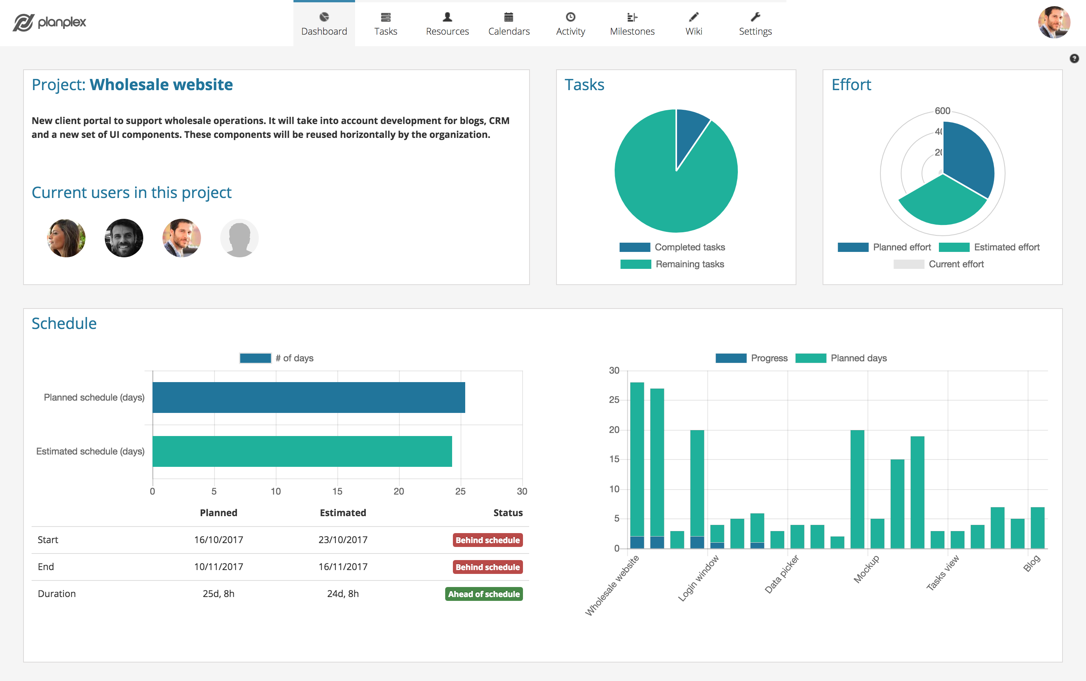Toggle Planned days legend series
The image size is (1086, 681).
[841, 358]
